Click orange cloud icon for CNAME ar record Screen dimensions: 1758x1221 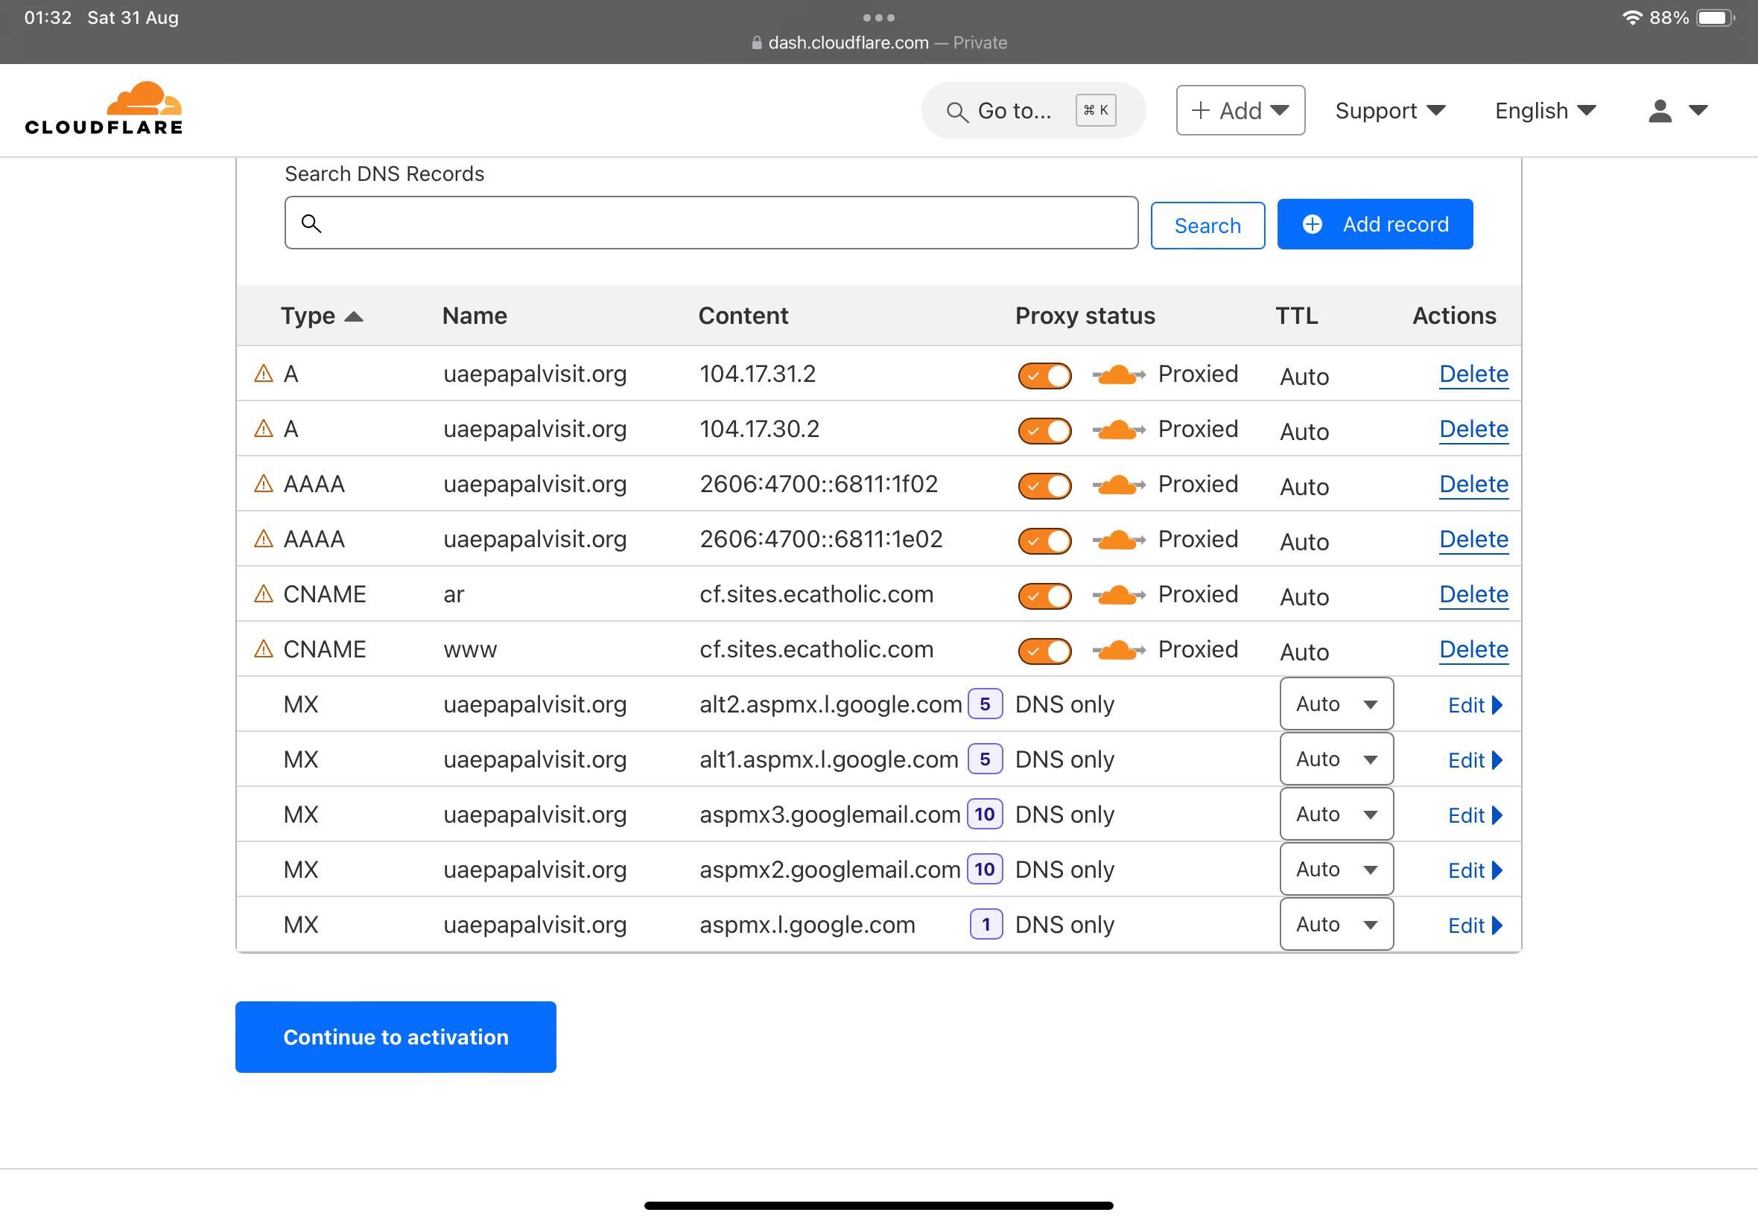(1117, 594)
